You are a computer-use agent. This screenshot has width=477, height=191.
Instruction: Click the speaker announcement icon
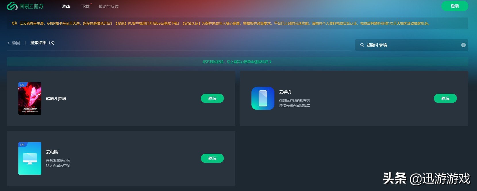14,23
